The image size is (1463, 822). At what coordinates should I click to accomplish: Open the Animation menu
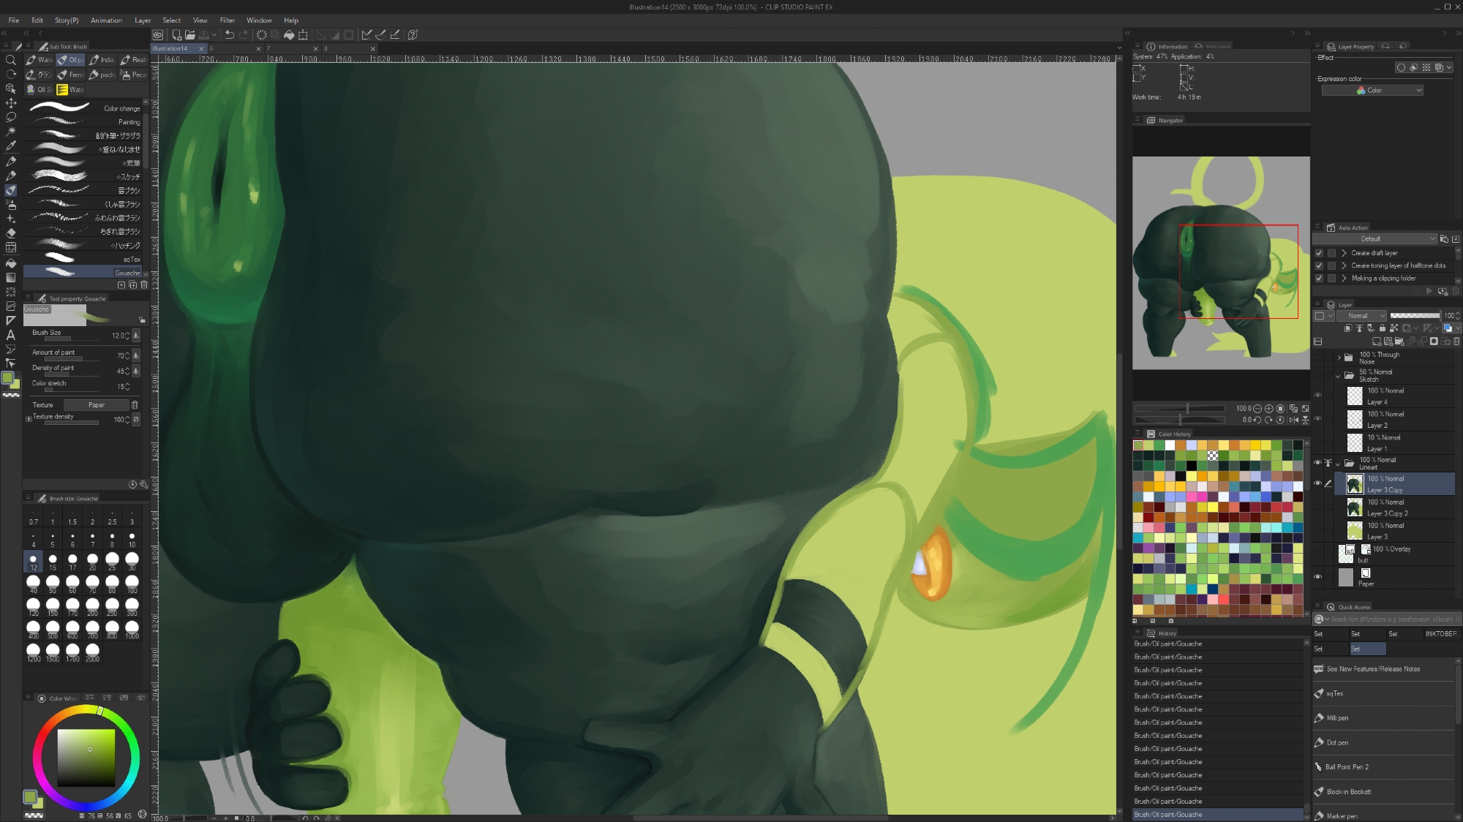pyautogui.click(x=106, y=20)
